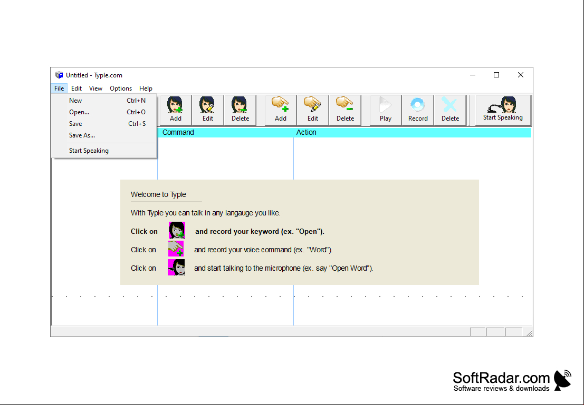Choose Open... from the File menu
584x405 pixels.
tap(104, 112)
